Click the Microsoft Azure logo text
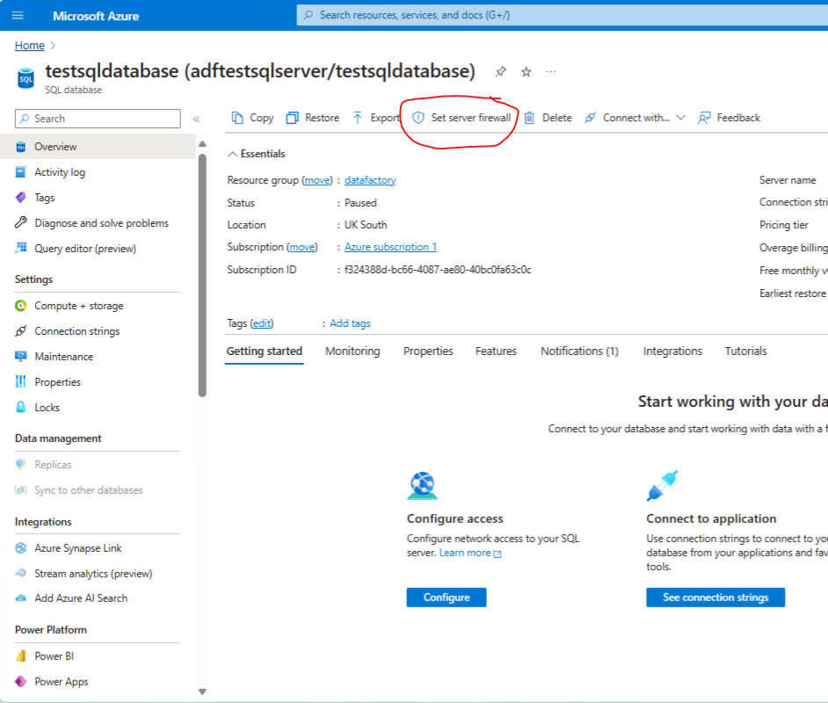The height and width of the screenshot is (703, 828). [96, 16]
